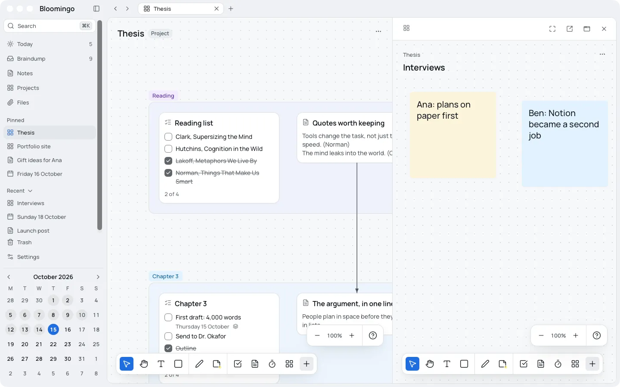Screen dimensions: 620x387
Task: Insert a note document from Thesis canvas toolbar
Action: coord(255,364)
